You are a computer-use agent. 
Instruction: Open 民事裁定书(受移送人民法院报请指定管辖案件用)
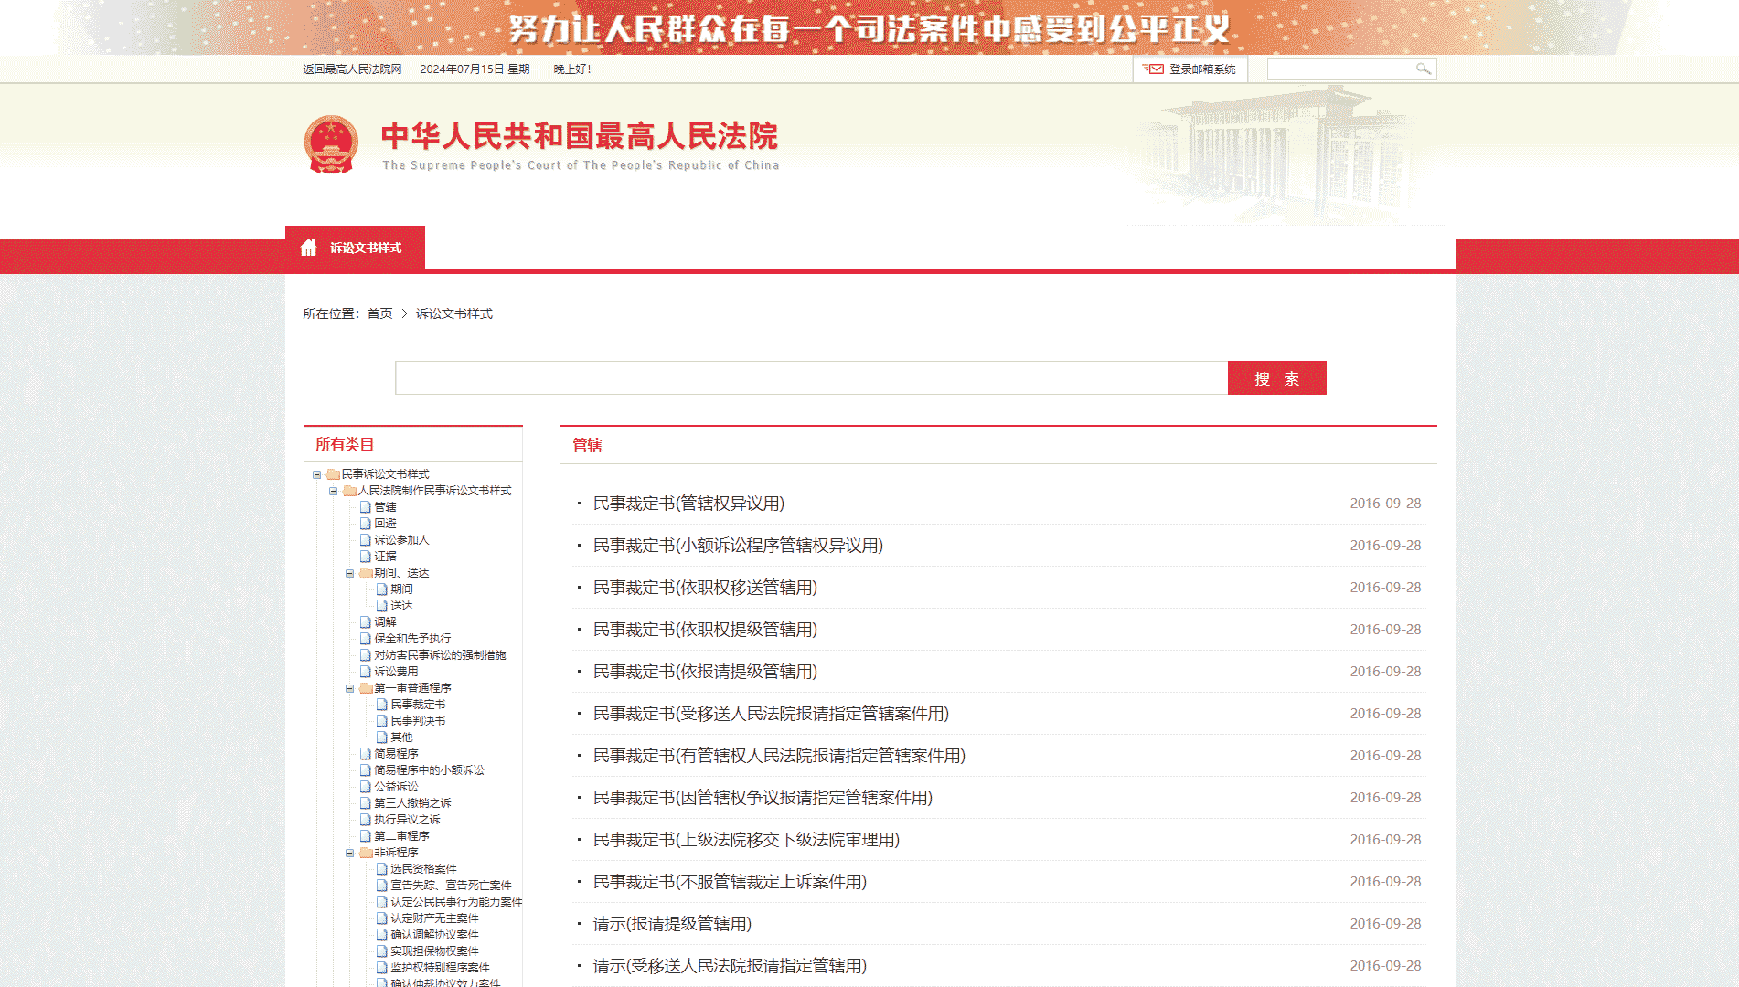pyautogui.click(x=771, y=714)
